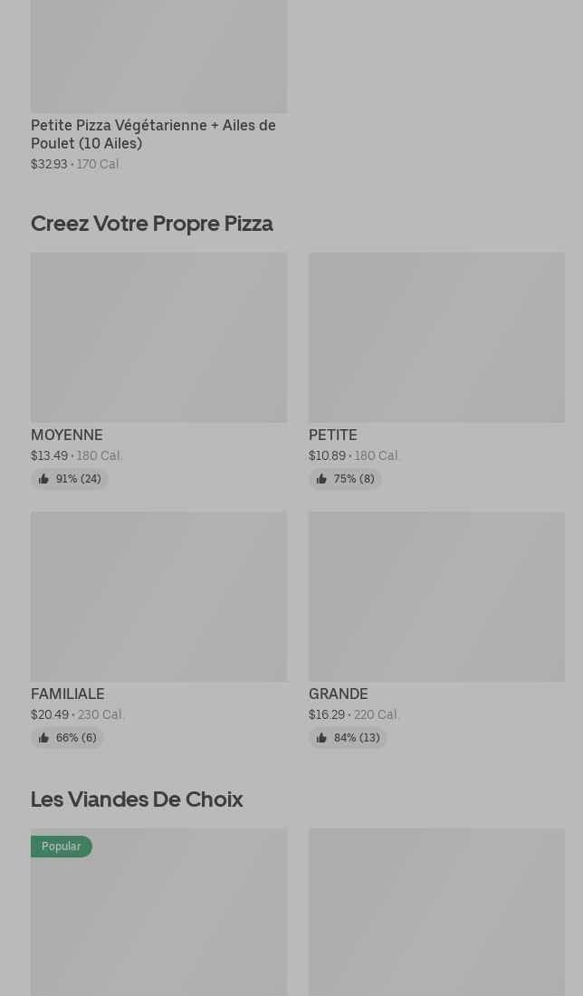This screenshot has height=996, width=583.
Task: Select the GRANDE item title
Action: (x=338, y=694)
